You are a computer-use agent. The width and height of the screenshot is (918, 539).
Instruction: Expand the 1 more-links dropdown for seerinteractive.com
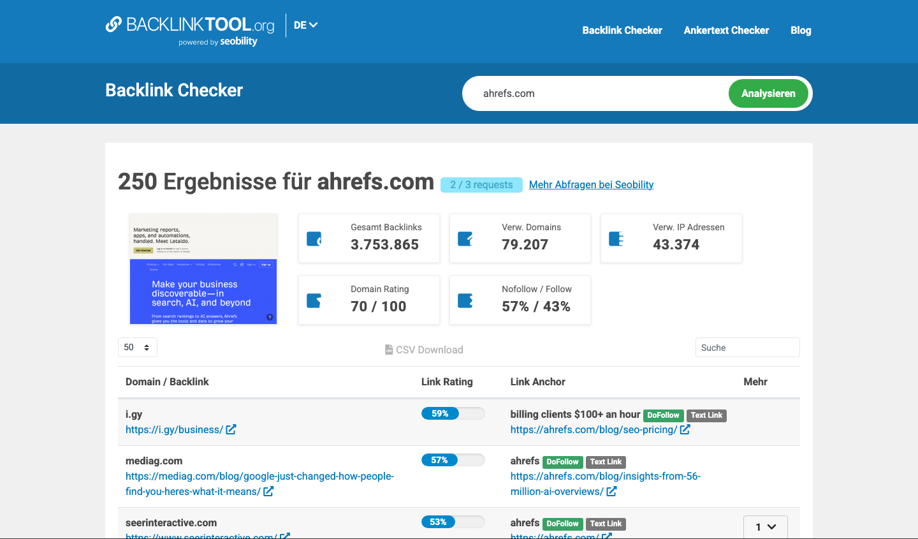[766, 527]
